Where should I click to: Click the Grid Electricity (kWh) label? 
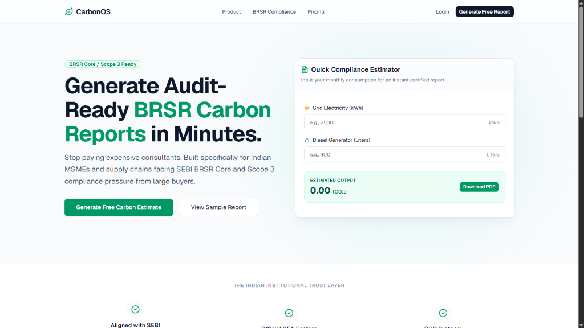click(338, 108)
